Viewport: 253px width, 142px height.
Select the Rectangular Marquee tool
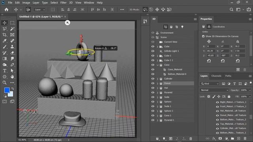[x=12, y=23]
